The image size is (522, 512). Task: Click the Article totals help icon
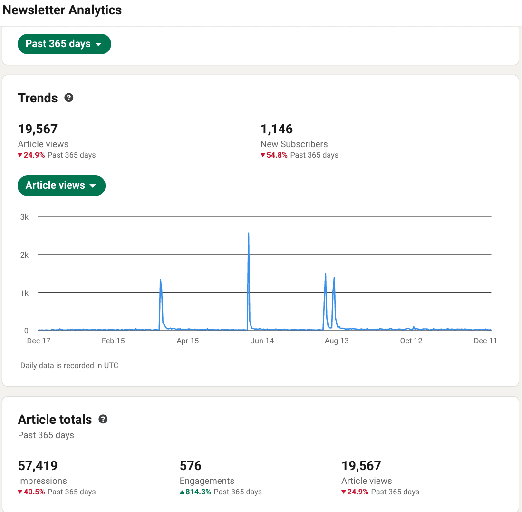[x=103, y=419]
